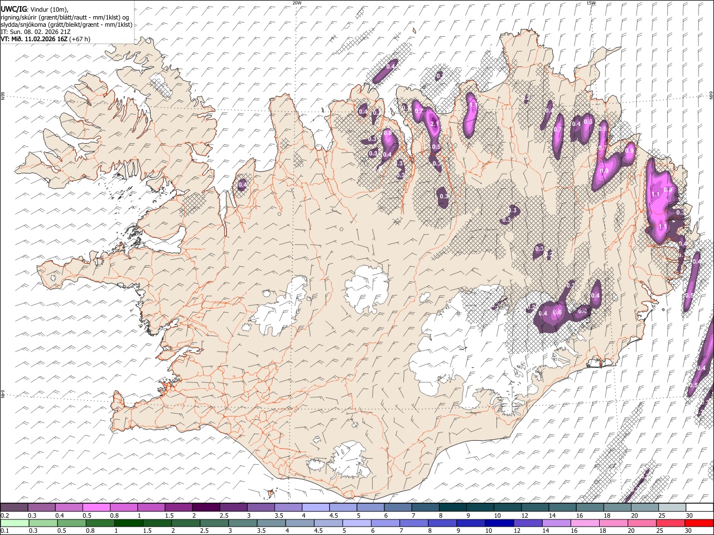Click the 'rigning/skúrir' legend description line
The image size is (714, 535).
click(x=65, y=17)
